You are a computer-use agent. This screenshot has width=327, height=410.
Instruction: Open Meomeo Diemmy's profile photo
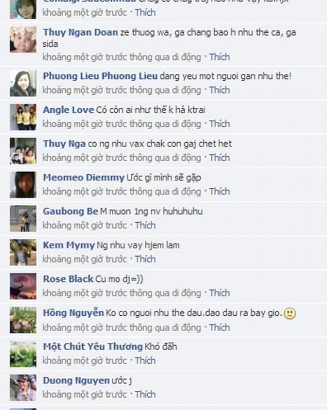(x=23, y=184)
